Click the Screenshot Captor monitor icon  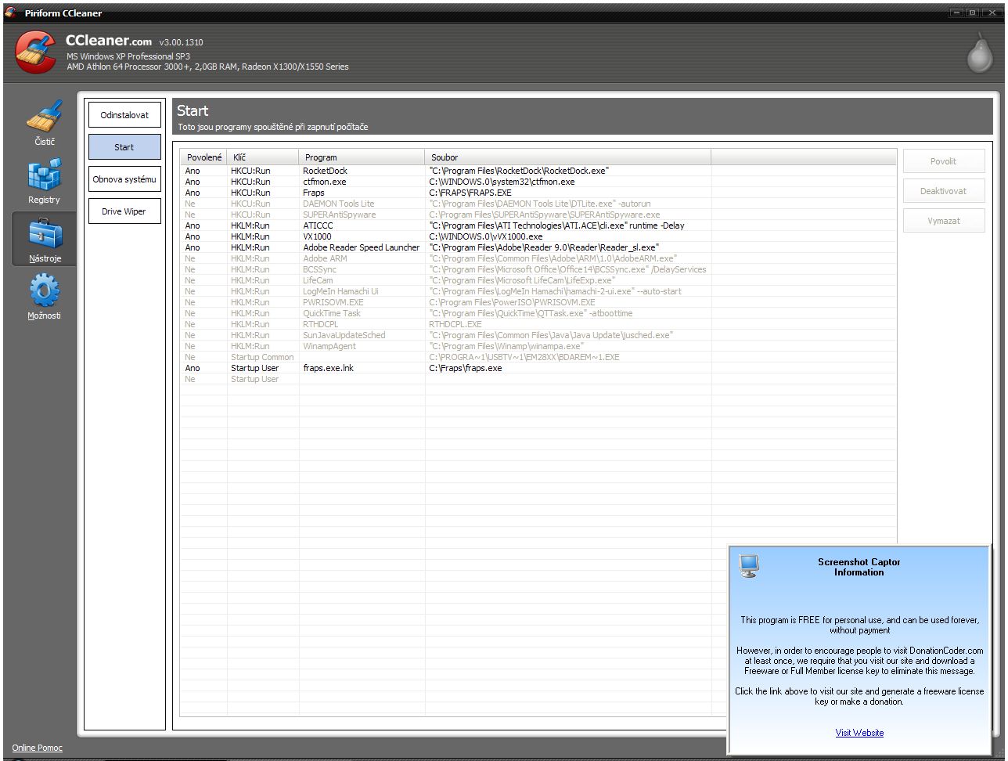pos(749,565)
